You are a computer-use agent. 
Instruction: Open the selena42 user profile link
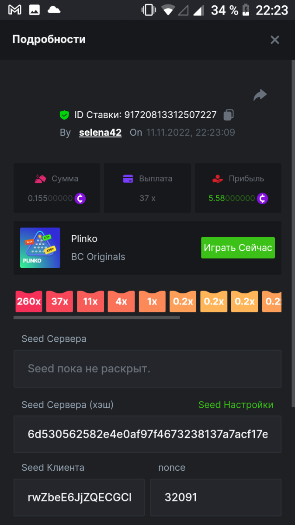click(100, 133)
